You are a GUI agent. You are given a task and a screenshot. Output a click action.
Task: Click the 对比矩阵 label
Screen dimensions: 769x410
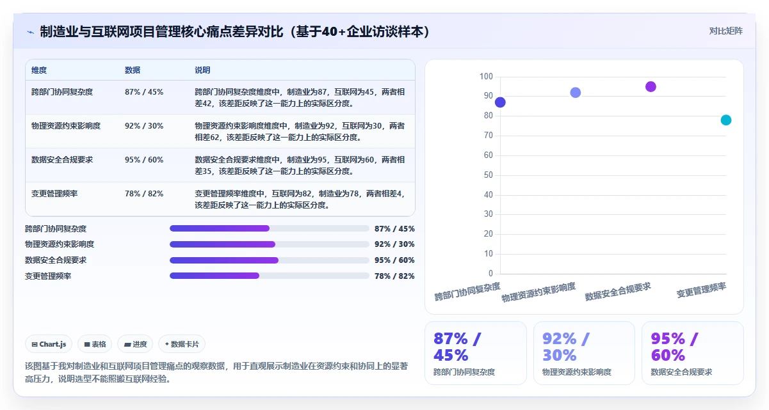coord(726,31)
